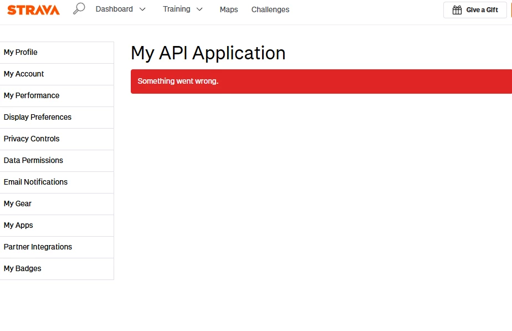
Task: Go to Maps in the top navigation
Action: [x=228, y=9]
